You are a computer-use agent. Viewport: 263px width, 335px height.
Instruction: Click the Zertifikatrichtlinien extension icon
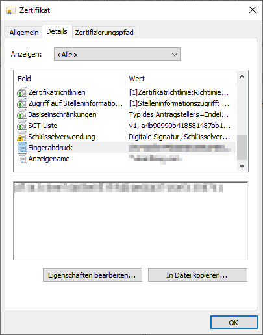[22, 92]
